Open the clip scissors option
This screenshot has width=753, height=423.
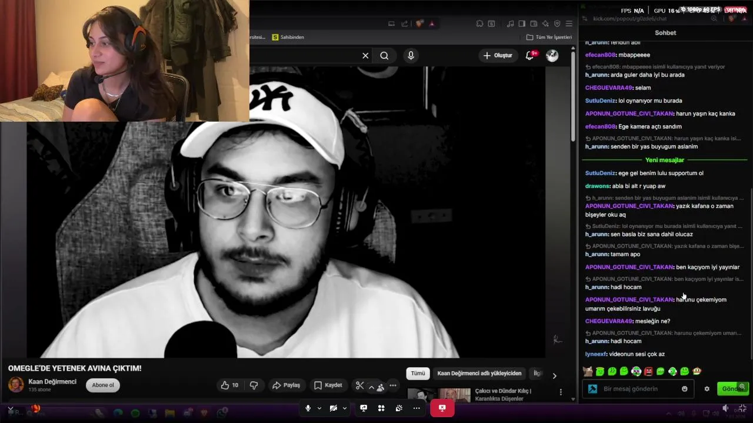(359, 385)
